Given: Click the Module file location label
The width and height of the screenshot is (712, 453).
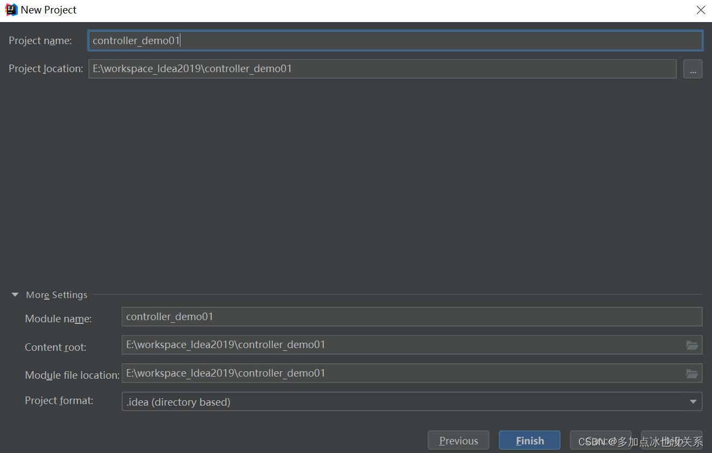Looking at the screenshot, I should [x=72, y=376].
